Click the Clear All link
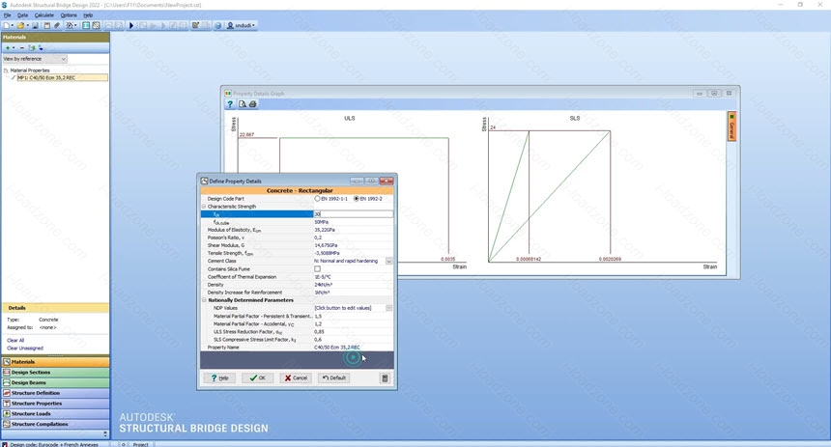831x447 pixels. pyautogui.click(x=15, y=341)
